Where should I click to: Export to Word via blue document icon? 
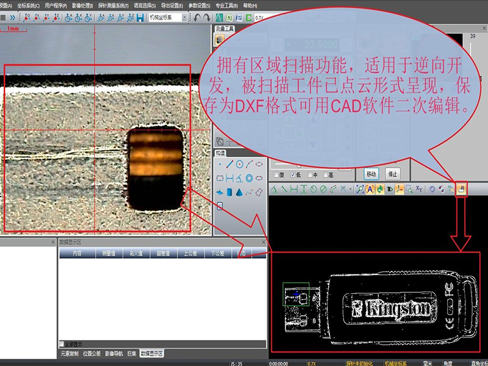[x=239, y=18]
